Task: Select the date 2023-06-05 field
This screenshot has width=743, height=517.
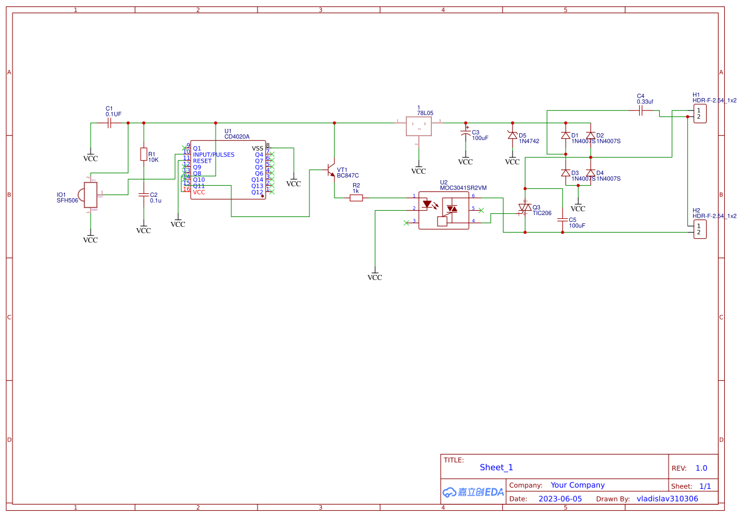Action: (561, 498)
